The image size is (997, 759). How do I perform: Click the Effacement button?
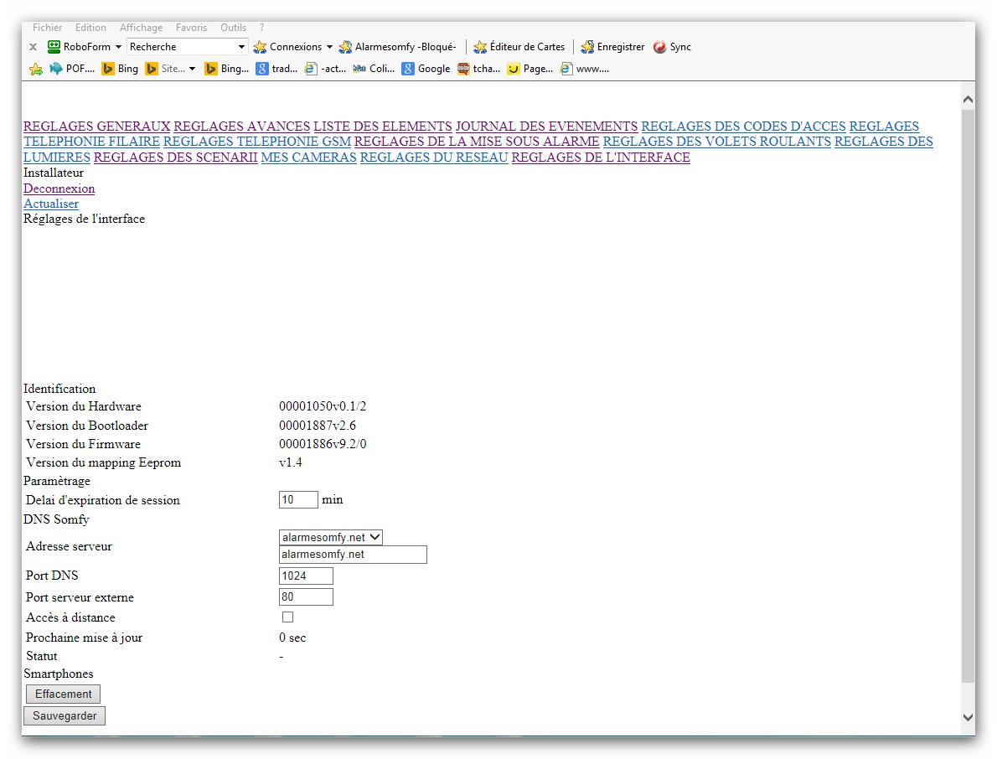click(x=64, y=694)
